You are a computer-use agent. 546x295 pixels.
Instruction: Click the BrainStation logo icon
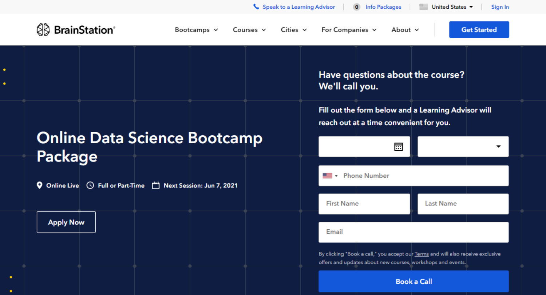(43, 29)
